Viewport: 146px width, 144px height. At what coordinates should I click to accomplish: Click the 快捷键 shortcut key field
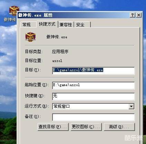click(x=93, y=96)
